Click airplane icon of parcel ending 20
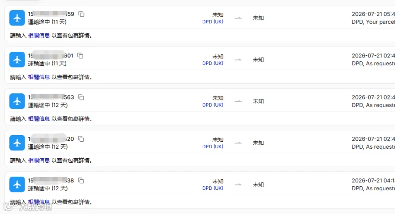The width and height of the screenshot is (395, 214). point(17,143)
